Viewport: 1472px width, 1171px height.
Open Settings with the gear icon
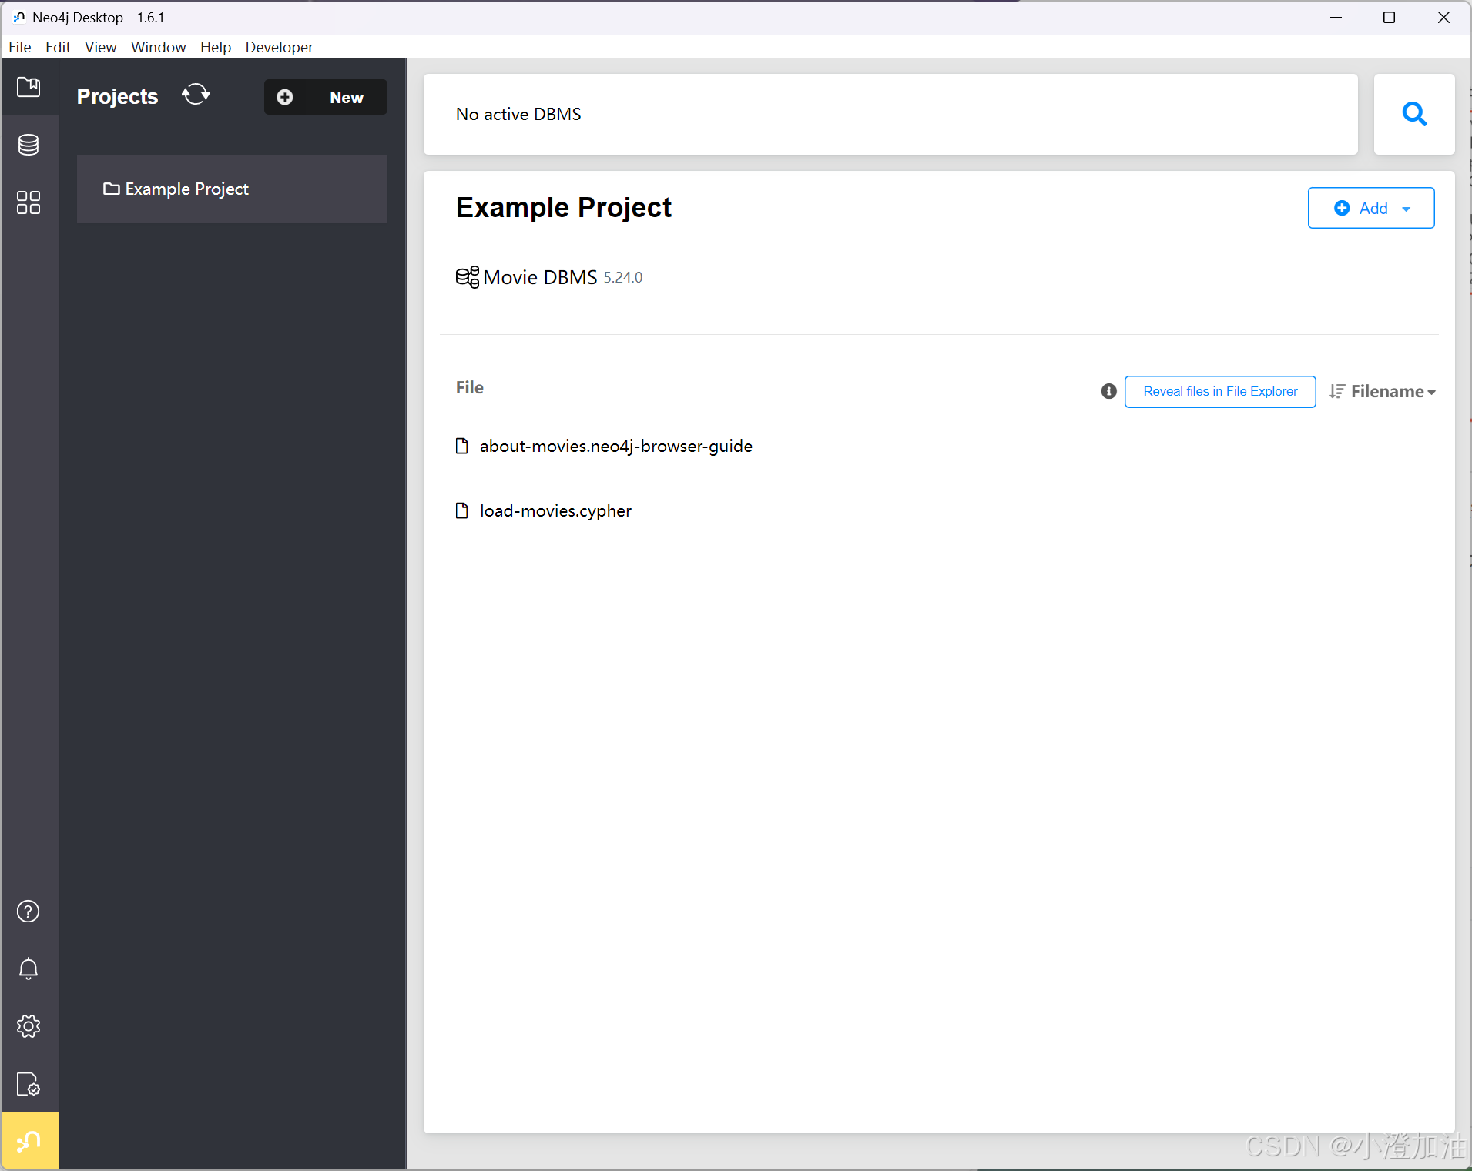tap(28, 1025)
